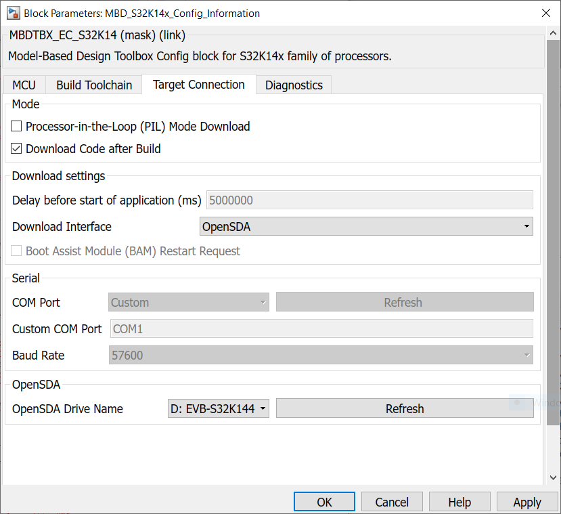Go to the Diagnostics tab

click(x=294, y=85)
